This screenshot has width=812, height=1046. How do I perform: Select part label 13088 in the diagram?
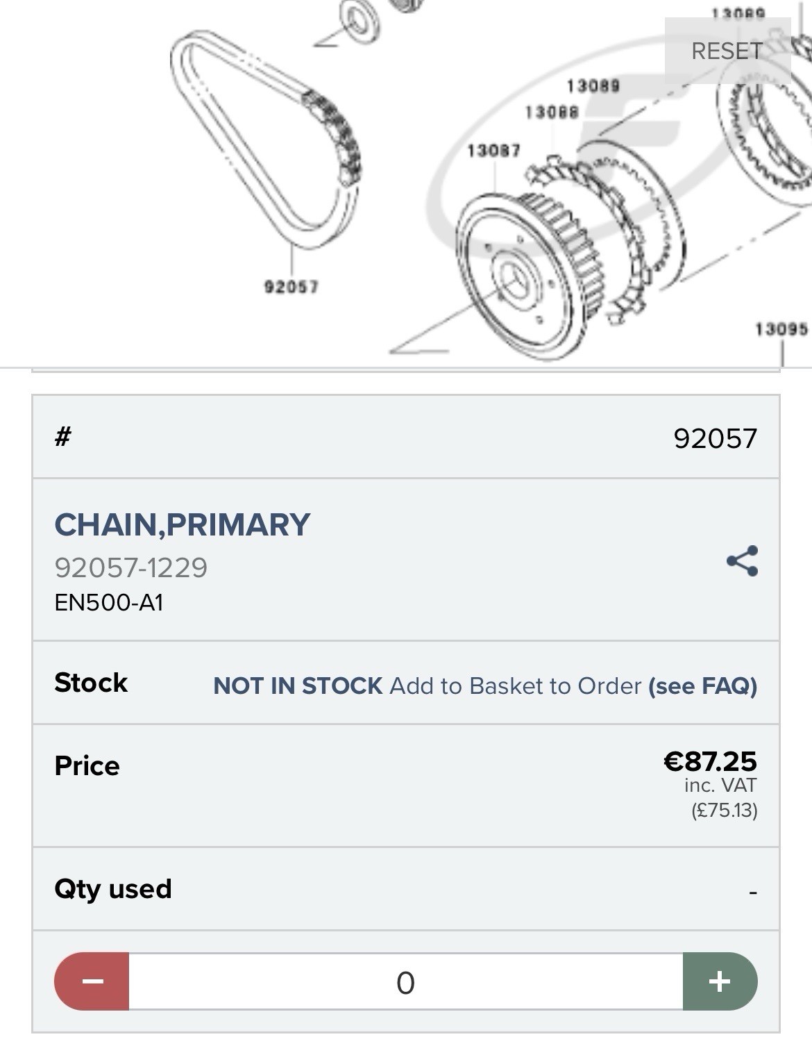pos(552,112)
